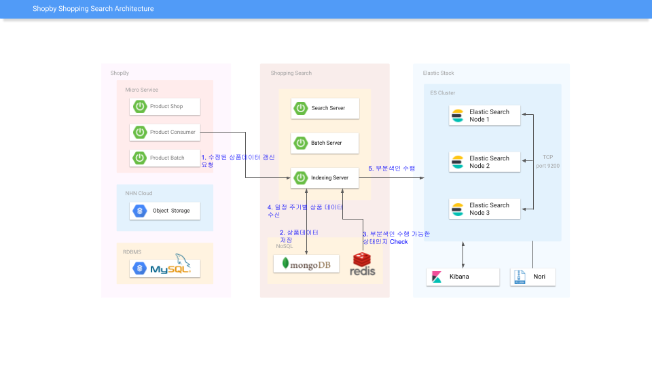Click the Micro Service group label
The height and width of the screenshot is (367, 652).
click(142, 90)
